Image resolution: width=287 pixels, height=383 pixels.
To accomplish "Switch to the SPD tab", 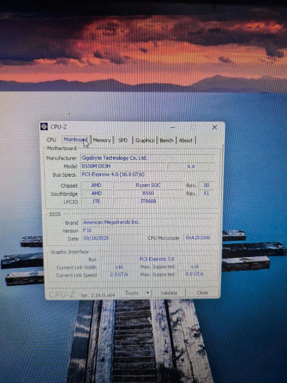I will pos(123,140).
